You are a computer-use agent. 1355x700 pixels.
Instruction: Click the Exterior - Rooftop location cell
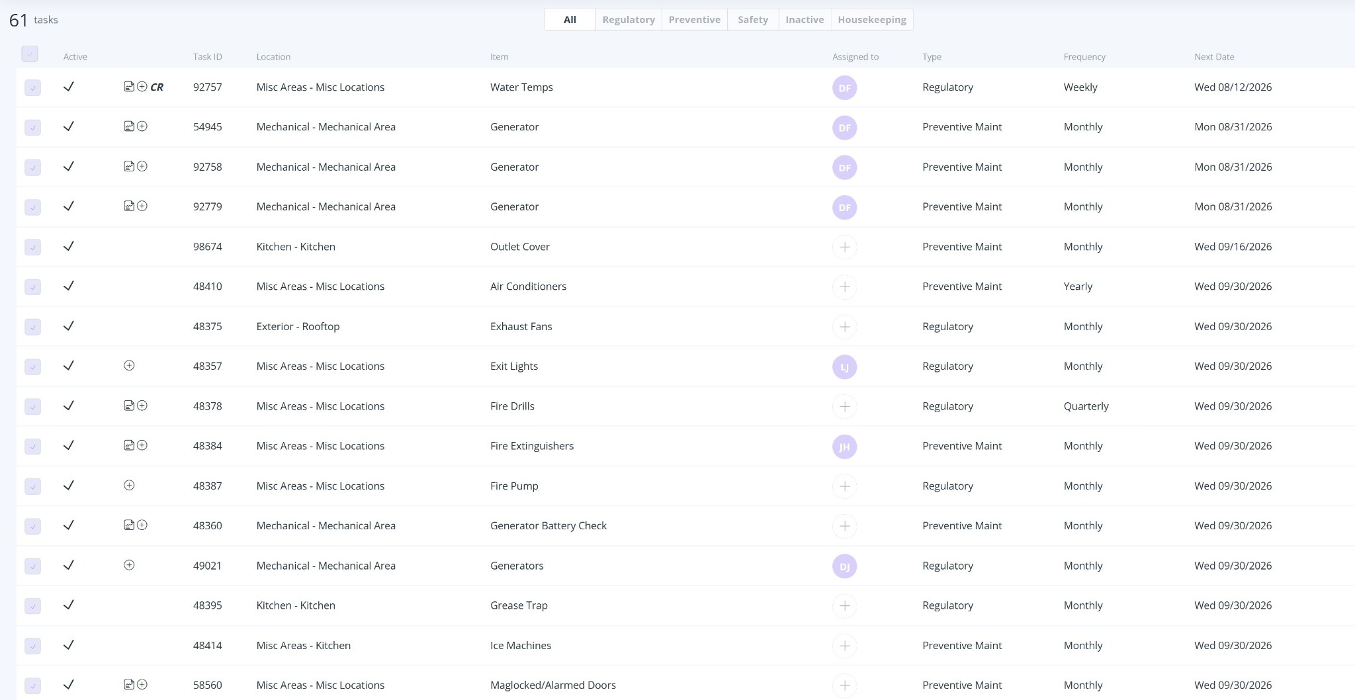point(298,326)
